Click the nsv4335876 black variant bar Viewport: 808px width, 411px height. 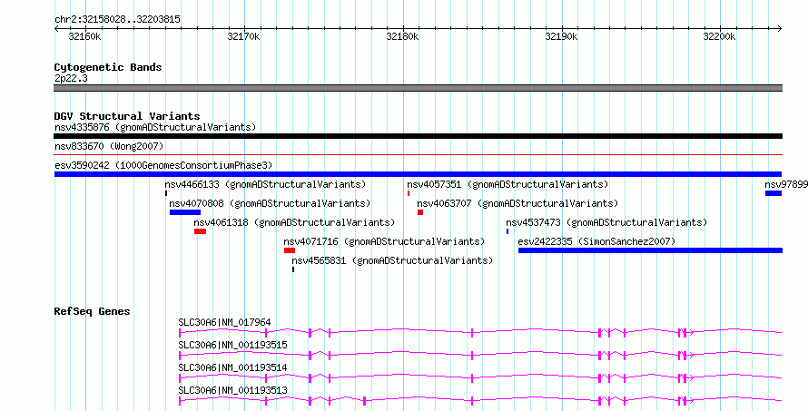point(418,136)
